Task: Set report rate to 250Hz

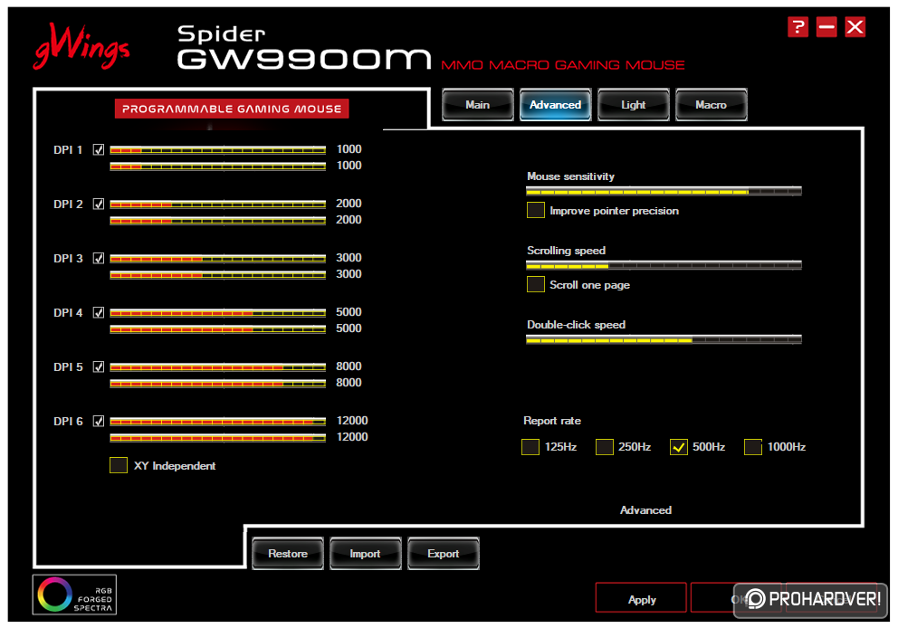Action: coord(604,446)
